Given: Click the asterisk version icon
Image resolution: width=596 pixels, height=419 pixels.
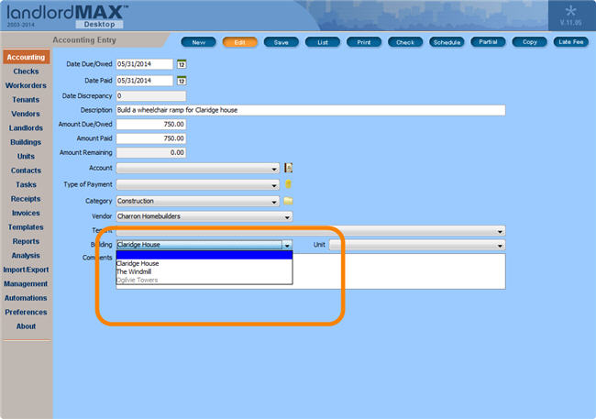Looking at the screenshot, I should 570,11.
